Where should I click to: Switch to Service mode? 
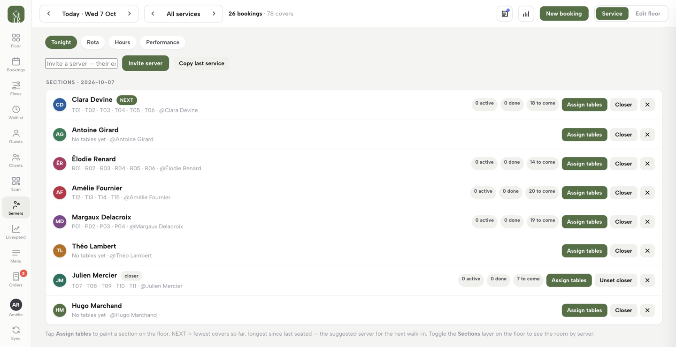[612, 14]
